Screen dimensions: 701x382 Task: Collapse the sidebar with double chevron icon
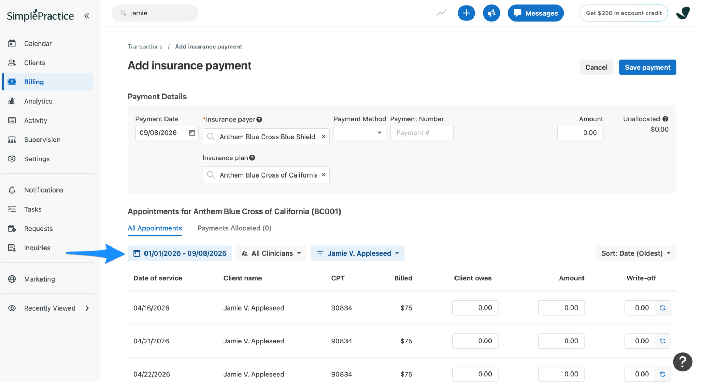click(87, 16)
